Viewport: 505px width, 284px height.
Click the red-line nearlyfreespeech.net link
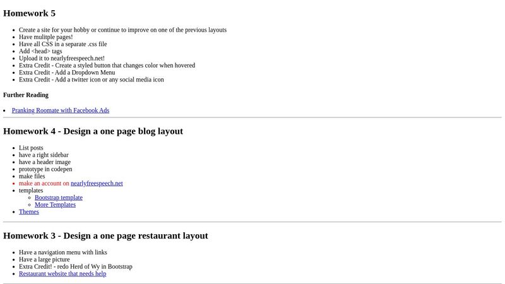click(97, 184)
